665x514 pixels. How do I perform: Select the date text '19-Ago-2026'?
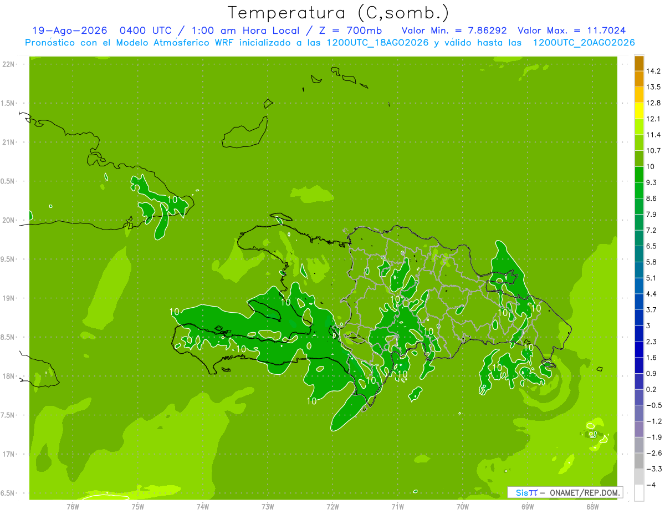pos(69,31)
